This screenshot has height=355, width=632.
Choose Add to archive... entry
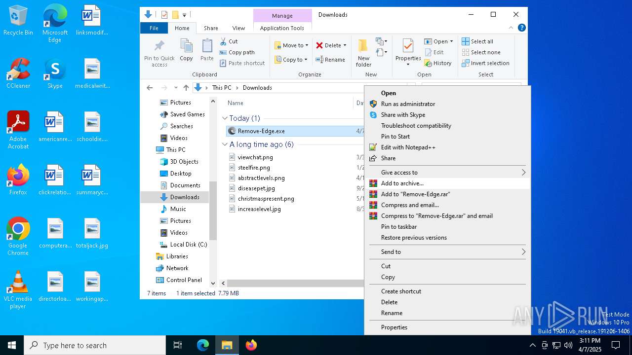[x=447, y=183]
